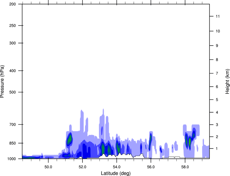Click the Pressure (hPa) axis title
230x176 pixels.
coord(2,82)
